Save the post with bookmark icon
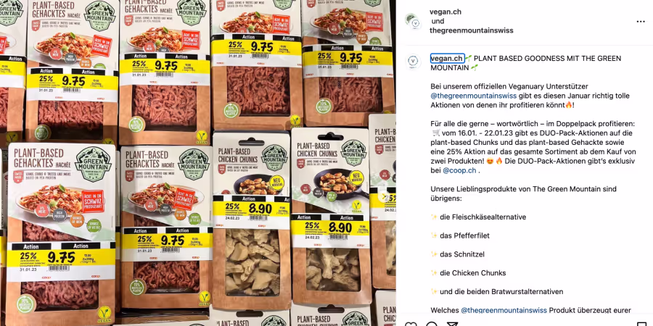This screenshot has width=653, height=326. point(642,324)
